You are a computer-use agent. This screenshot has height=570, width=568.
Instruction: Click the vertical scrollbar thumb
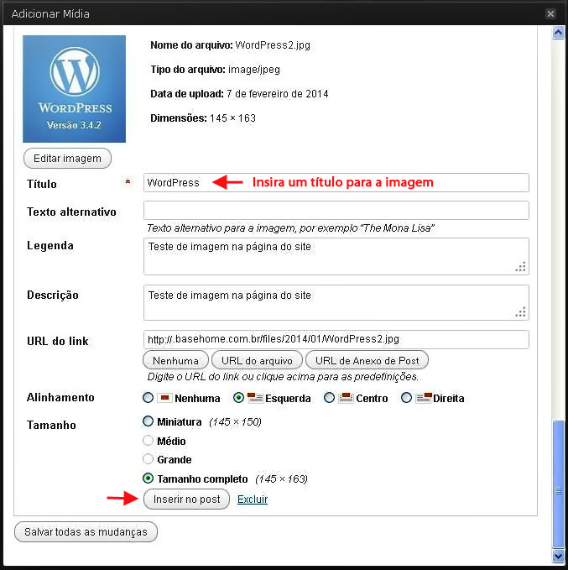558,484
